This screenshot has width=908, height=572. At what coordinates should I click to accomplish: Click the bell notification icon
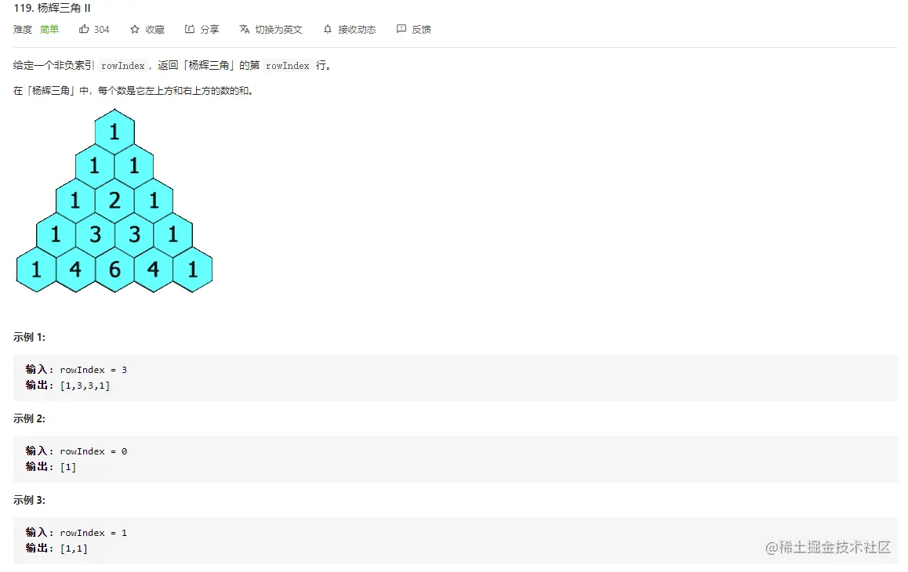pos(328,29)
